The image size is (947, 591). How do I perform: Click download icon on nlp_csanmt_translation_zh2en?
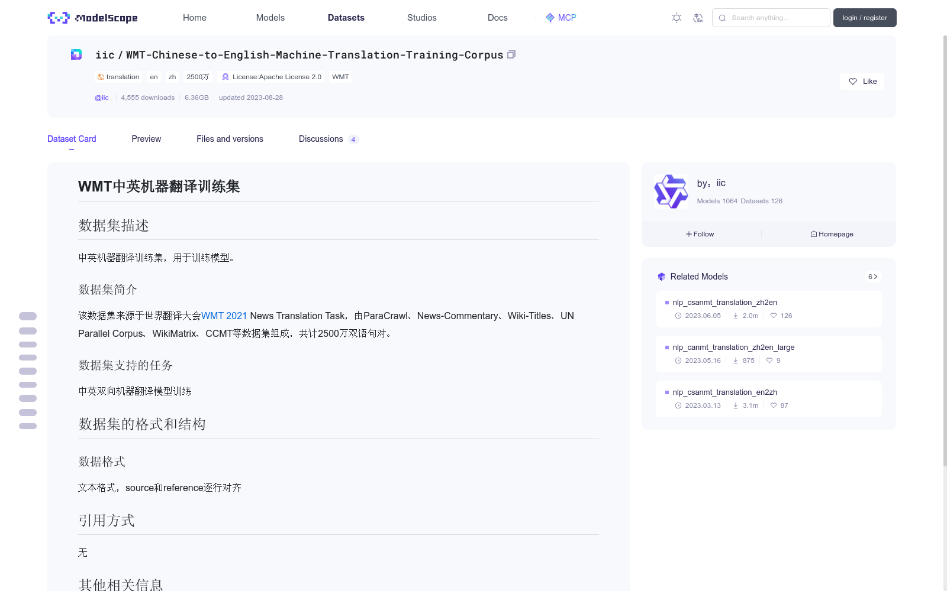pyautogui.click(x=736, y=316)
